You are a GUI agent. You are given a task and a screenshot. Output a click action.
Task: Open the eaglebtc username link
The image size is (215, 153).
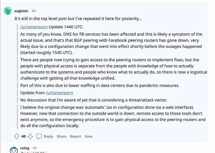pos(21,11)
